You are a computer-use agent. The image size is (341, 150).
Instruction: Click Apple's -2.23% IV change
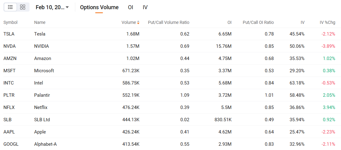point(328,132)
